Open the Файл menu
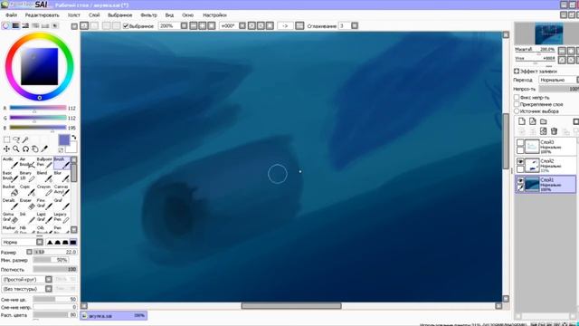The image size is (579, 326). (x=11, y=15)
